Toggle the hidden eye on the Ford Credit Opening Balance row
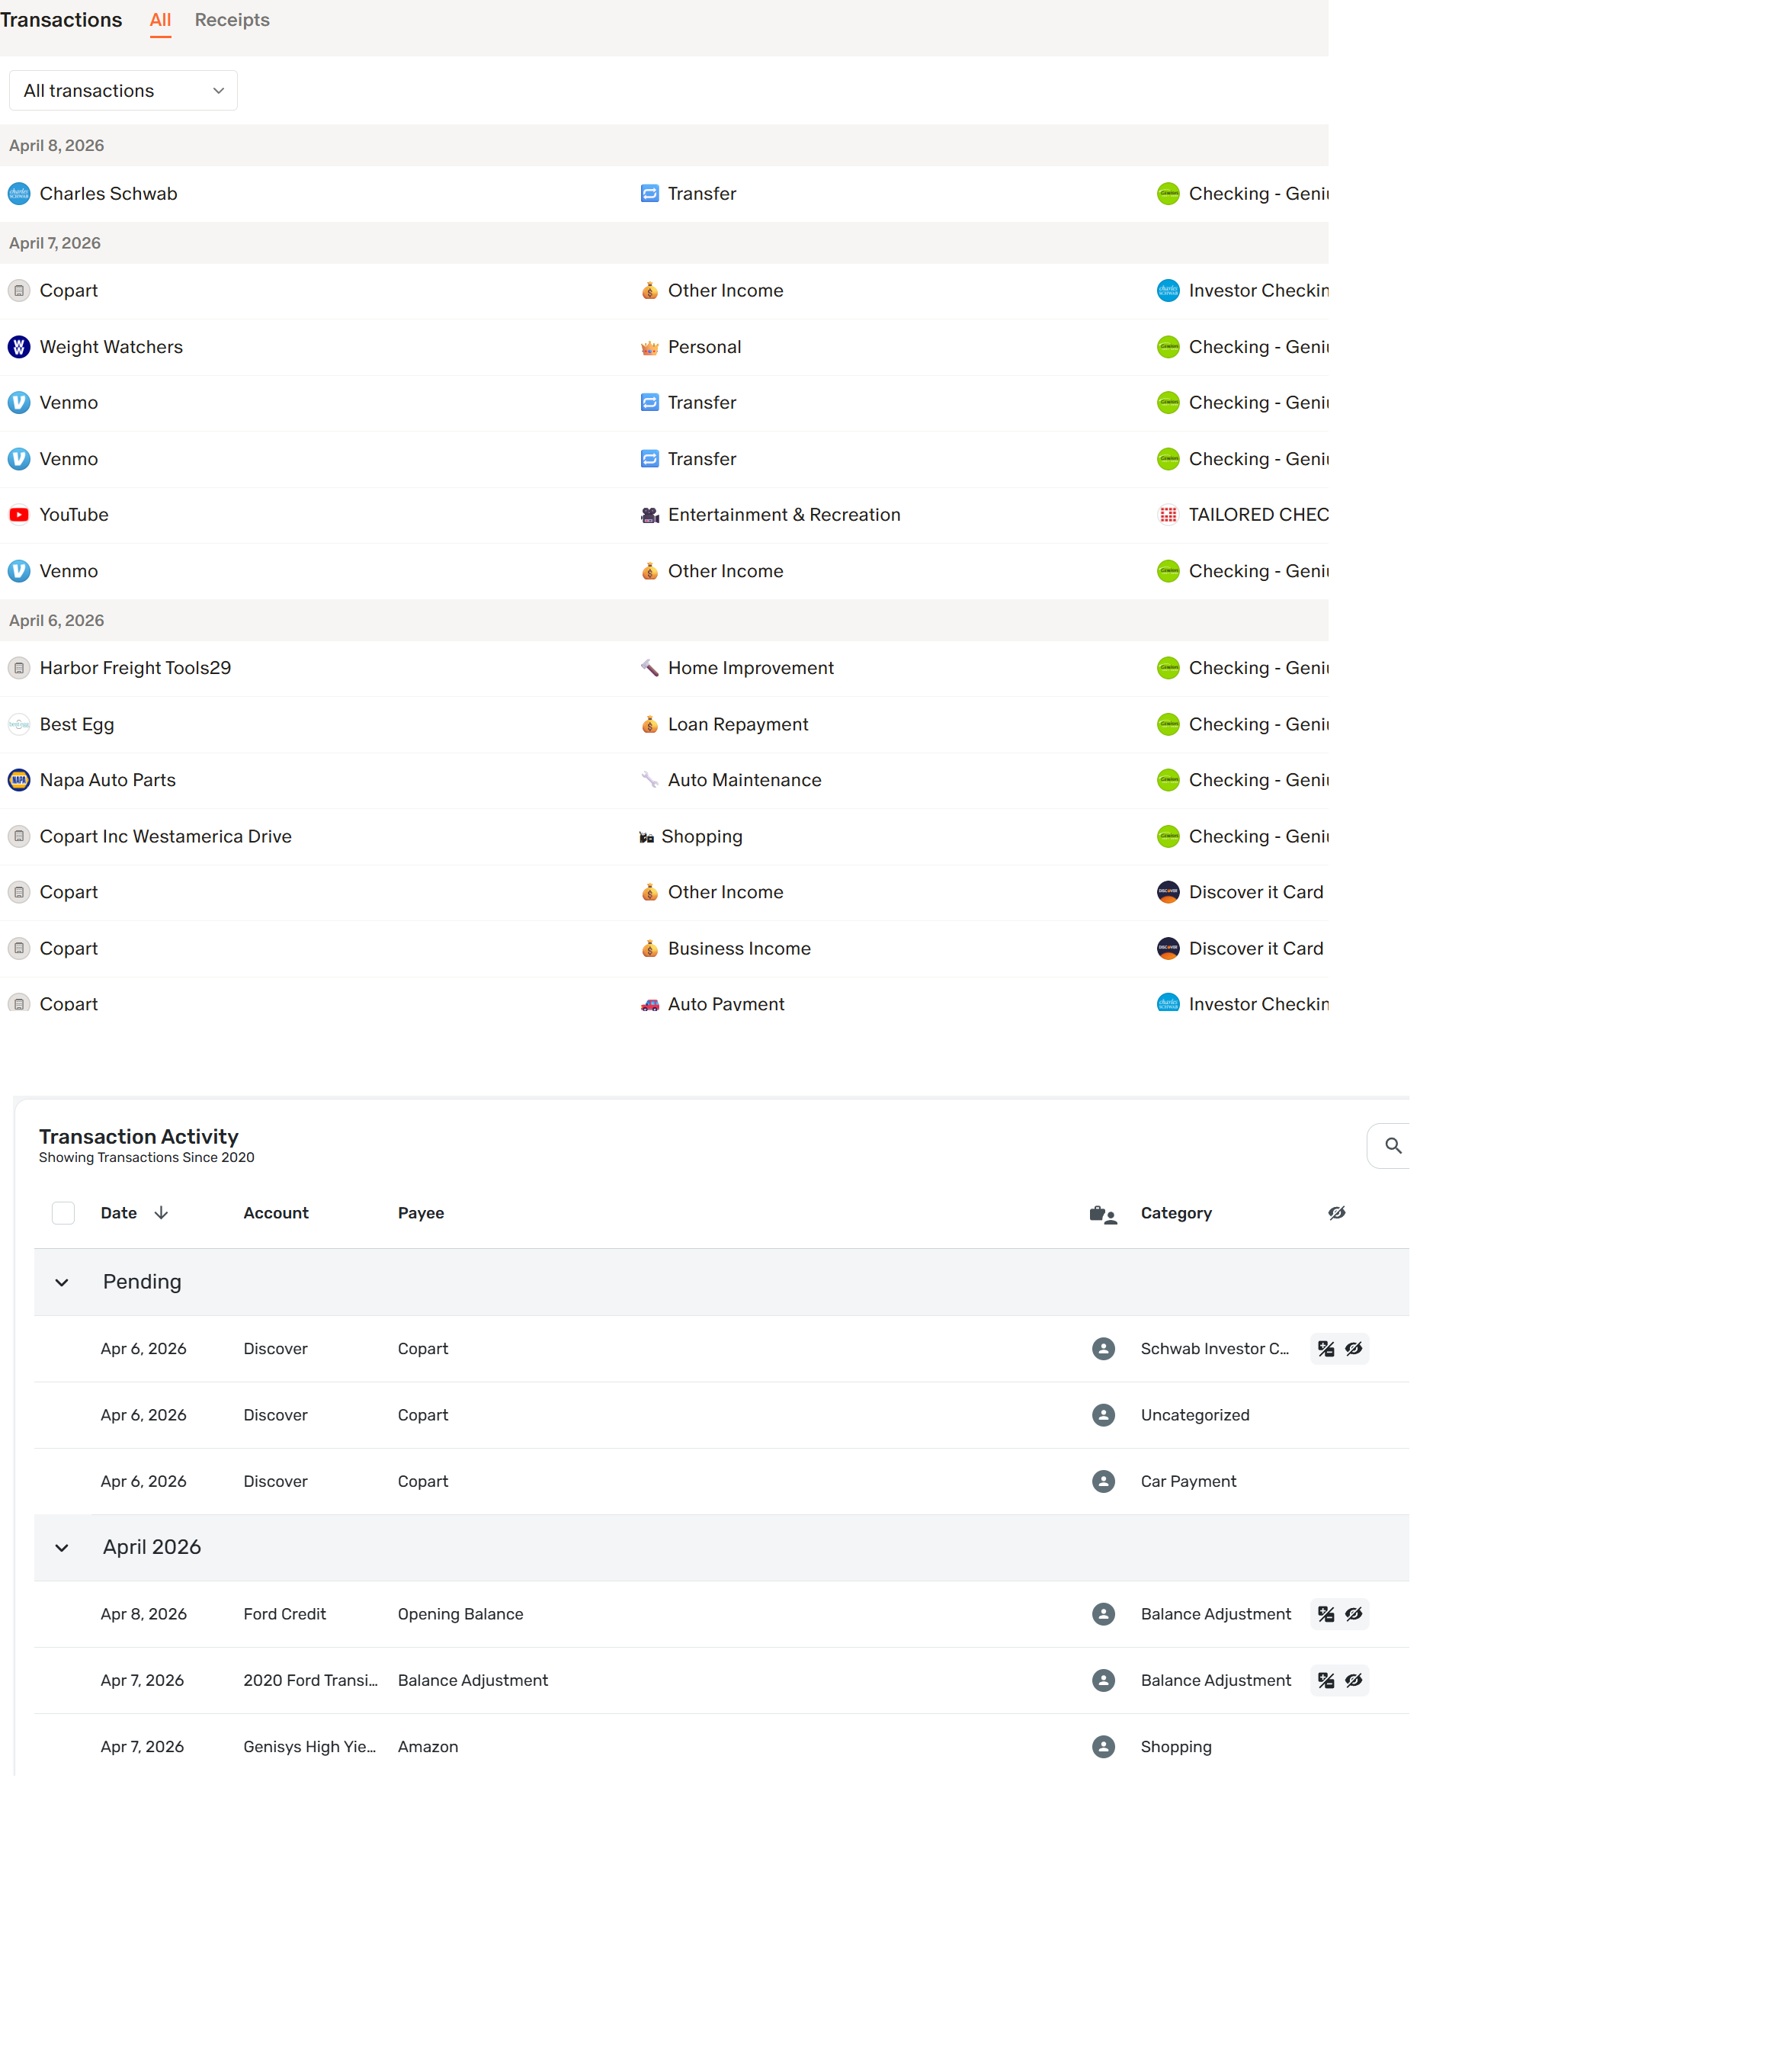Image resolution: width=1792 pixels, height=2048 pixels. click(1353, 1614)
